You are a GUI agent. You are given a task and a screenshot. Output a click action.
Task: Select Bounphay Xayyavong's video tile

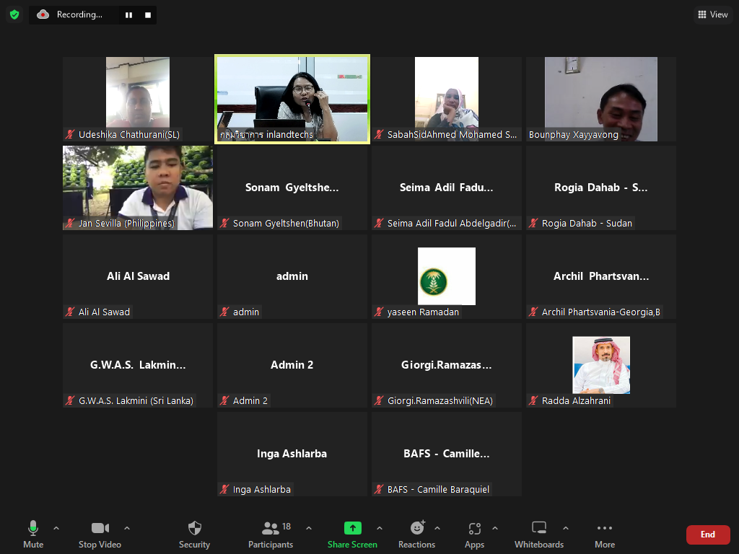click(601, 99)
